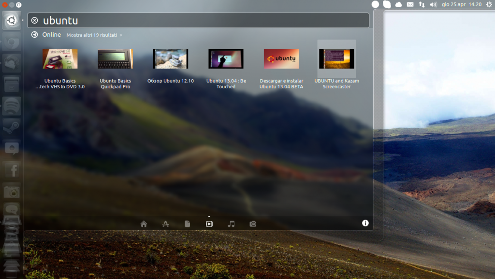The height and width of the screenshot is (279, 495).
Task: Open Thunderbird mail from the launcher
Action: click(x=12, y=63)
